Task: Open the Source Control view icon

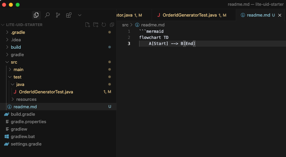Action: (x=58, y=15)
